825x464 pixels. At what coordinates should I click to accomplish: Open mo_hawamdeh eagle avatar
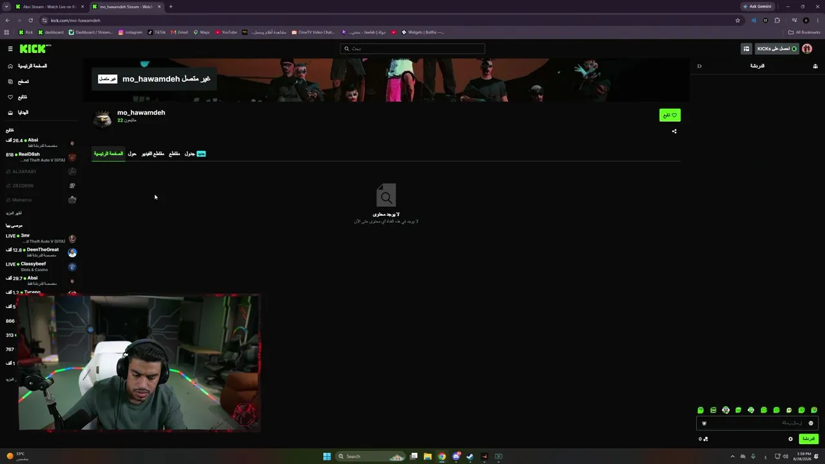(x=102, y=119)
